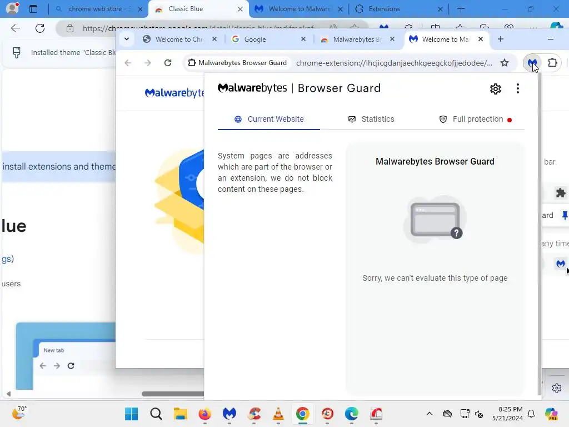The width and height of the screenshot is (569, 427).
Task: Open the clock showing 8:25 PM
Action: pos(507,414)
